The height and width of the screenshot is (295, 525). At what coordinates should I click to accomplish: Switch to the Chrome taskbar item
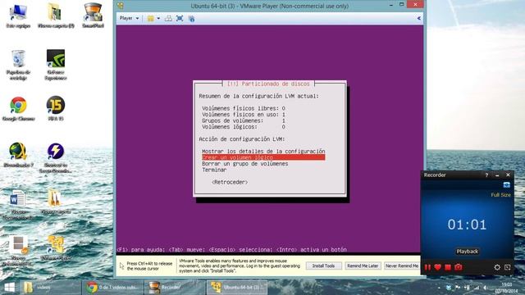(113, 288)
